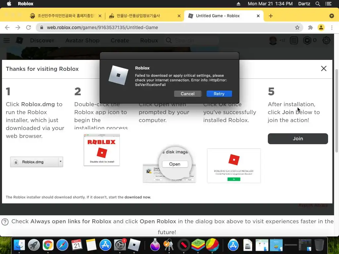Open the Roblox settings gear
Image resolution: width=339 pixels, height=254 pixels.
pos(326,40)
